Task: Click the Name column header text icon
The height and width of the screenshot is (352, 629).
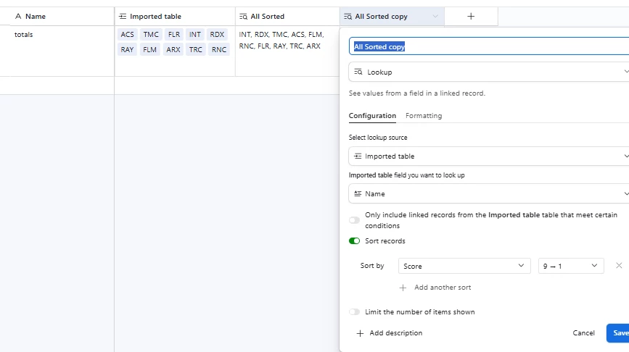Action: 18,17
